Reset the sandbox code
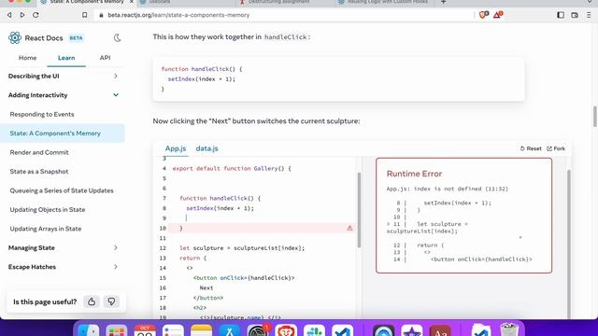The width and height of the screenshot is (598, 336). tap(531, 148)
